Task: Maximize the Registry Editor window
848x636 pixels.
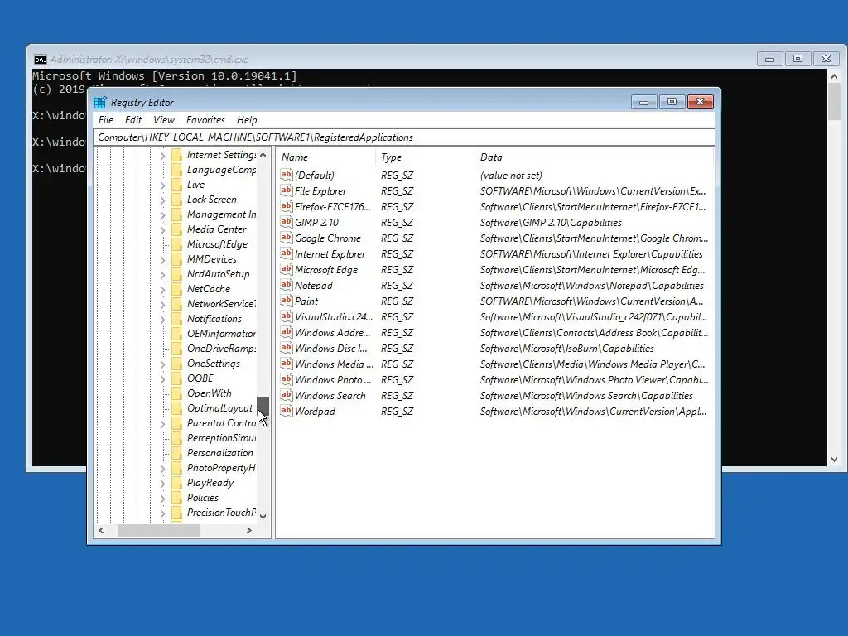Action: (x=672, y=102)
